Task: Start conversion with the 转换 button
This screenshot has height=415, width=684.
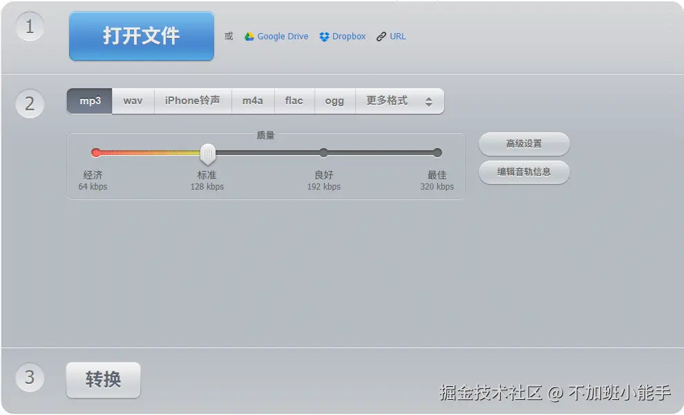Action: (104, 380)
